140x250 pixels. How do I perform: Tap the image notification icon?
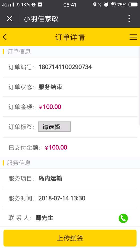coord(40,4)
